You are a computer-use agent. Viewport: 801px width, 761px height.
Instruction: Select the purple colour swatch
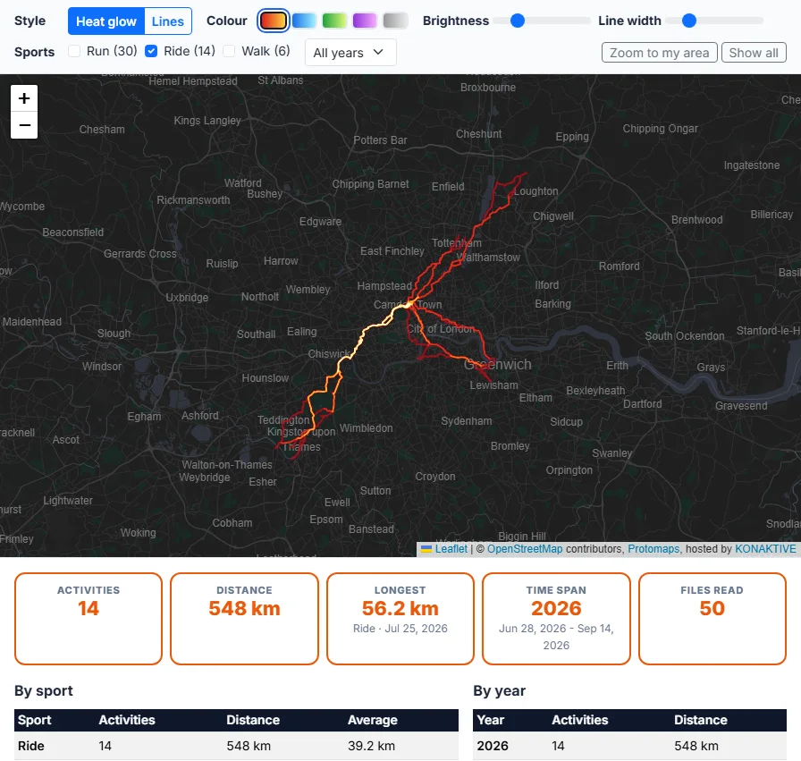pyautogui.click(x=365, y=21)
